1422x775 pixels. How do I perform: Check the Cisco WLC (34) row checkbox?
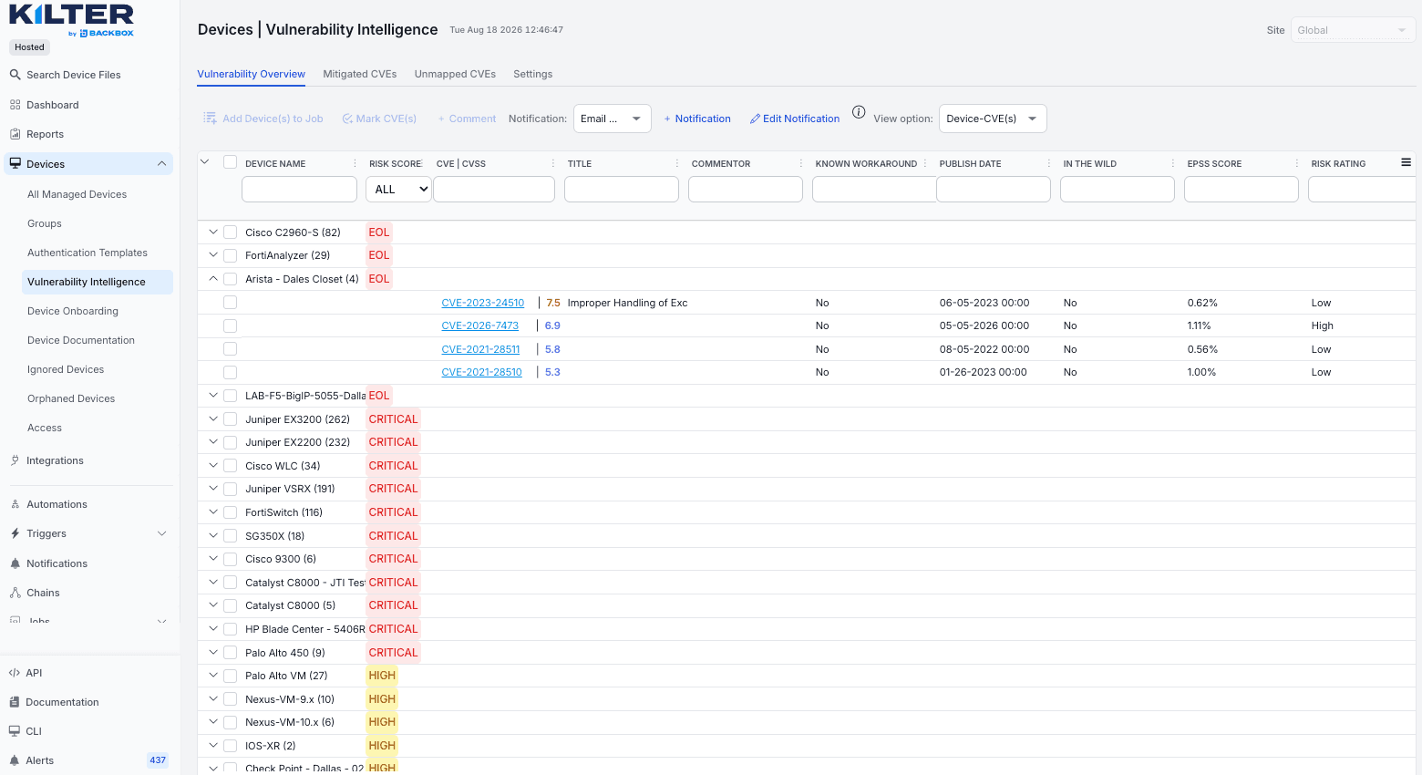coord(230,466)
